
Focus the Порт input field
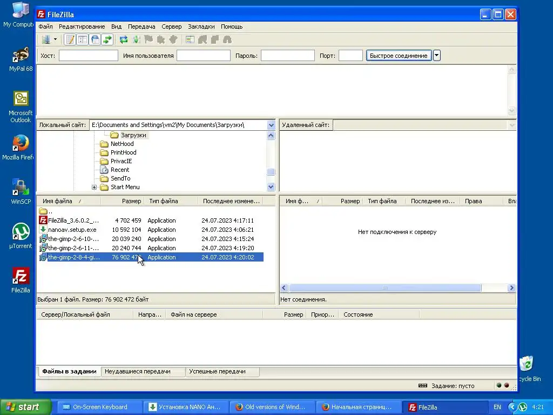pos(350,56)
